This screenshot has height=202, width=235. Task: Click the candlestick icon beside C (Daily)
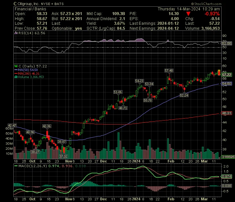point(16,66)
